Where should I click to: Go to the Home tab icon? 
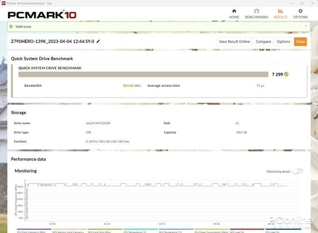pos(234,11)
